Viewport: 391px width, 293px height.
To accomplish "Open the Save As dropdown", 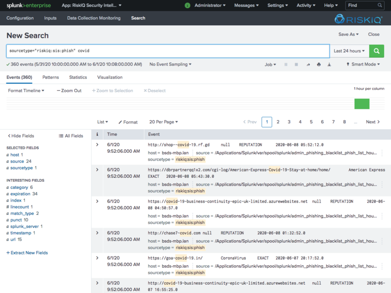I will tap(348, 34).
